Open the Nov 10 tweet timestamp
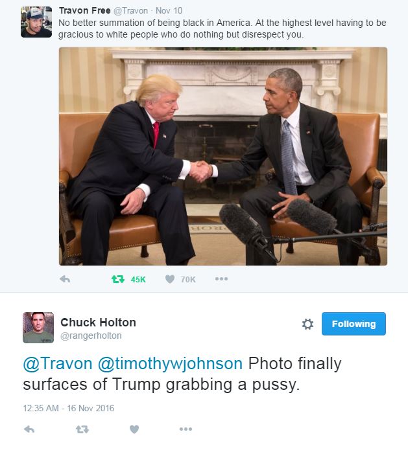 coord(169,11)
